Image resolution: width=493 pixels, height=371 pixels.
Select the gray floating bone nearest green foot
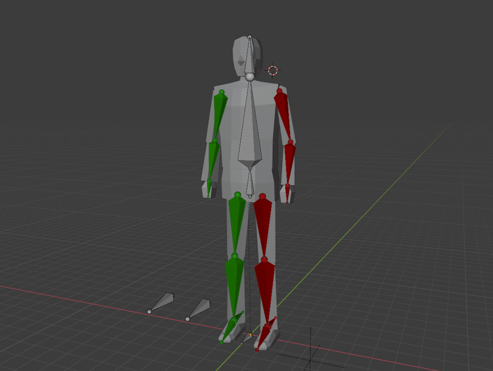[x=199, y=310]
